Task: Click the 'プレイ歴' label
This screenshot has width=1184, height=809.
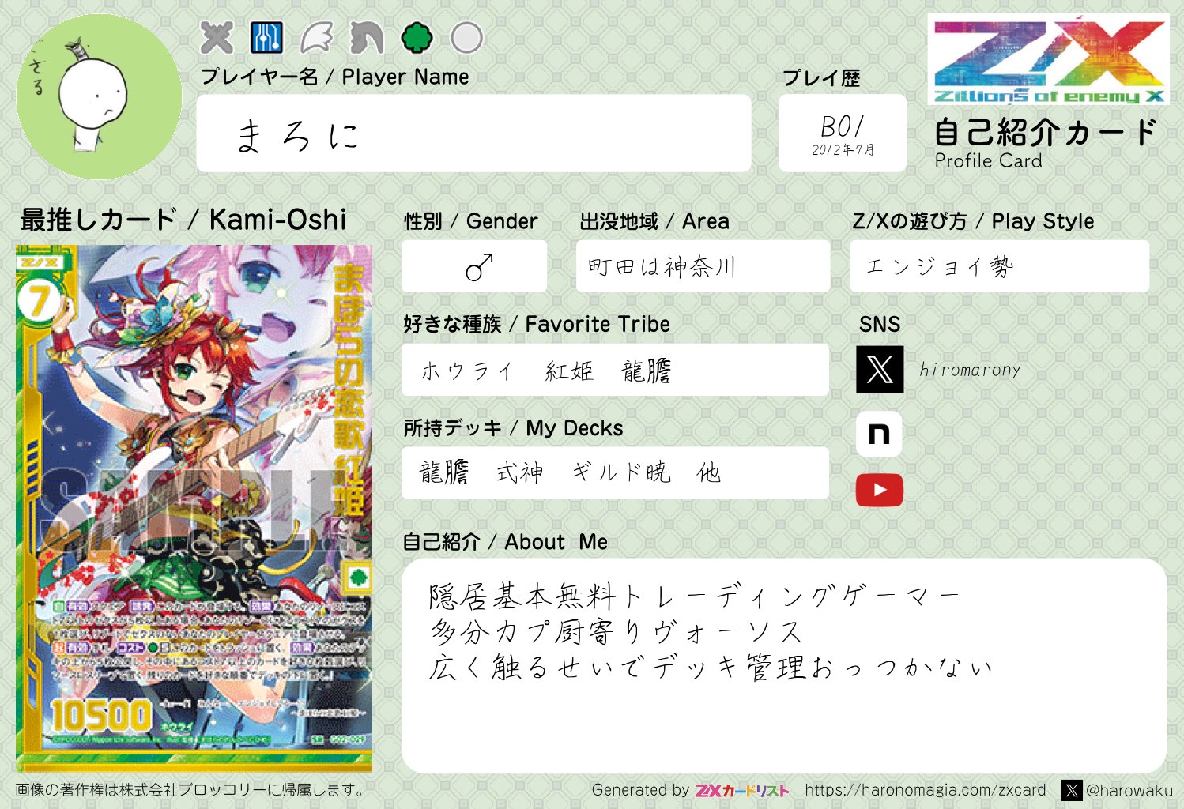Action: coord(820,78)
